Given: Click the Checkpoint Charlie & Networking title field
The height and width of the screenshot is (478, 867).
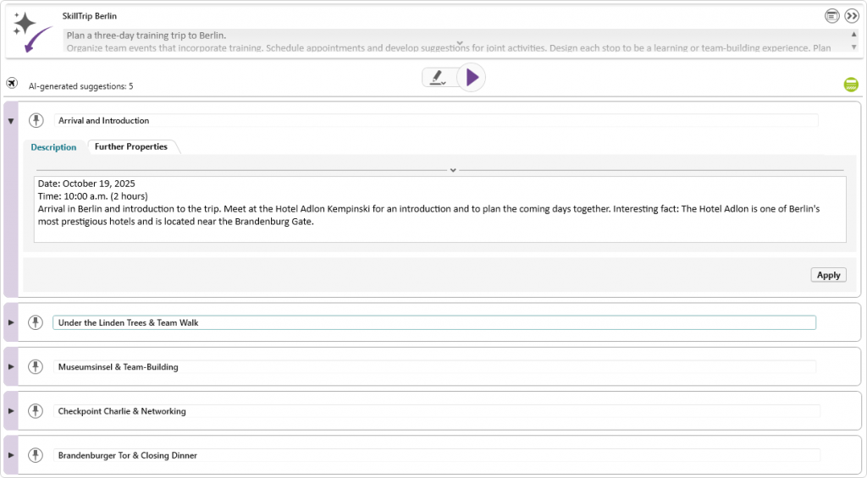Looking at the screenshot, I should (437, 411).
